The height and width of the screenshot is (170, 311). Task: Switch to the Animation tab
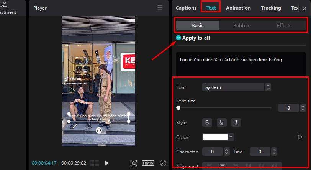point(238,8)
